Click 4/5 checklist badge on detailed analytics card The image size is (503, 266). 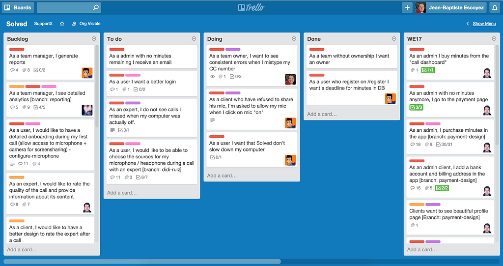(x=40, y=107)
